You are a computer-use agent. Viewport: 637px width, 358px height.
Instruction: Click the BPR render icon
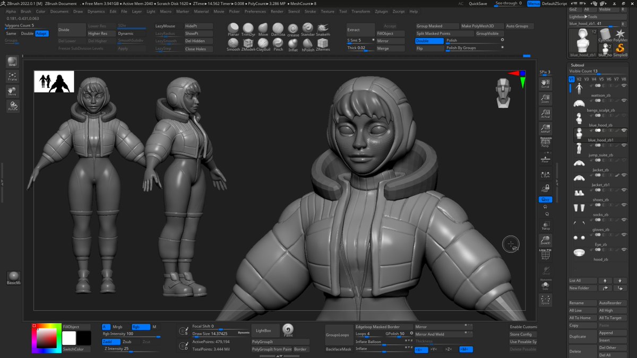point(13,62)
